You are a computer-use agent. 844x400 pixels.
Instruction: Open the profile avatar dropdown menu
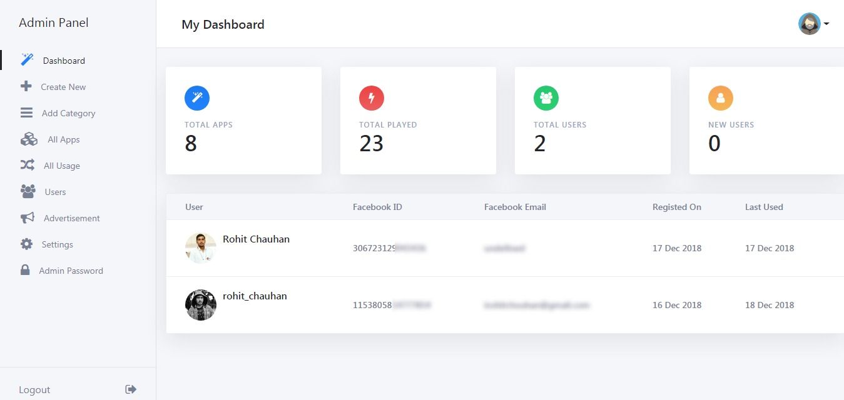[813, 24]
